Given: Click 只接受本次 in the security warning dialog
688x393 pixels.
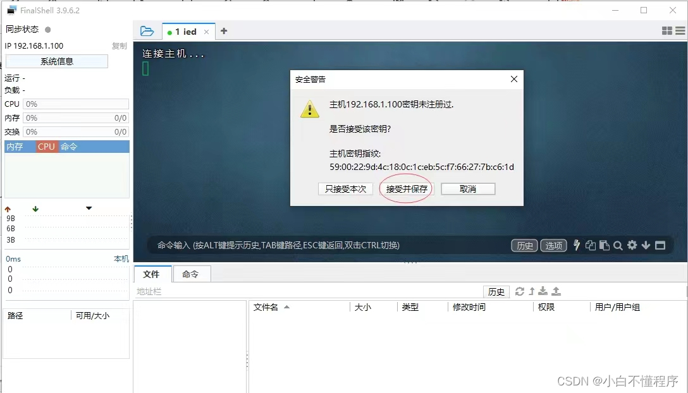Looking at the screenshot, I should pyautogui.click(x=345, y=188).
